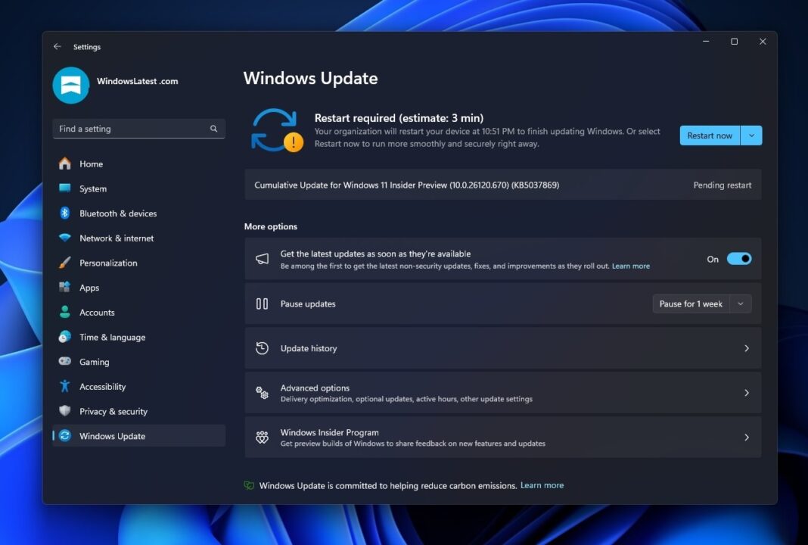The height and width of the screenshot is (545, 808).
Task: Click Learn more about latest updates
Action: [x=631, y=266]
